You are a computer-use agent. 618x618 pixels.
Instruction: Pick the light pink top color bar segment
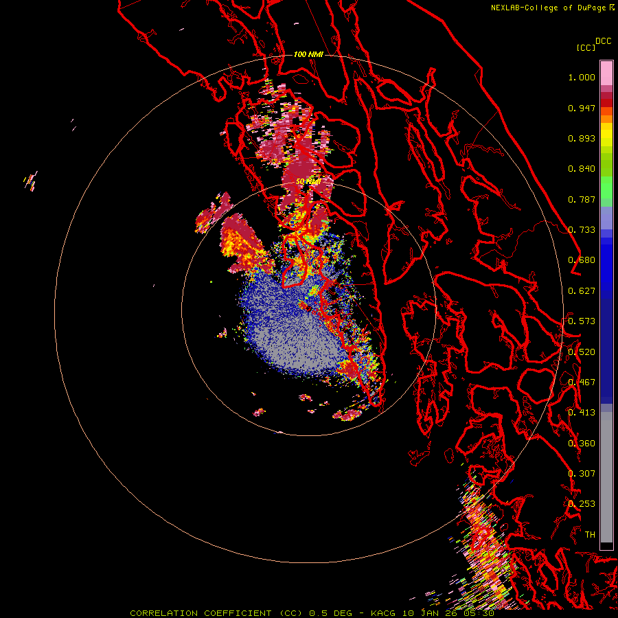tap(606, 73)
